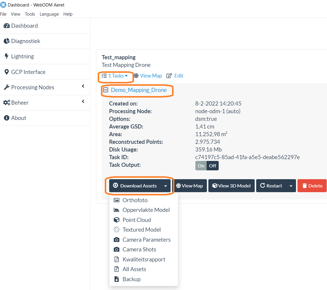Switch Task Output to On
The height and width of the screenshot is (290, 327).
(200, 166)
